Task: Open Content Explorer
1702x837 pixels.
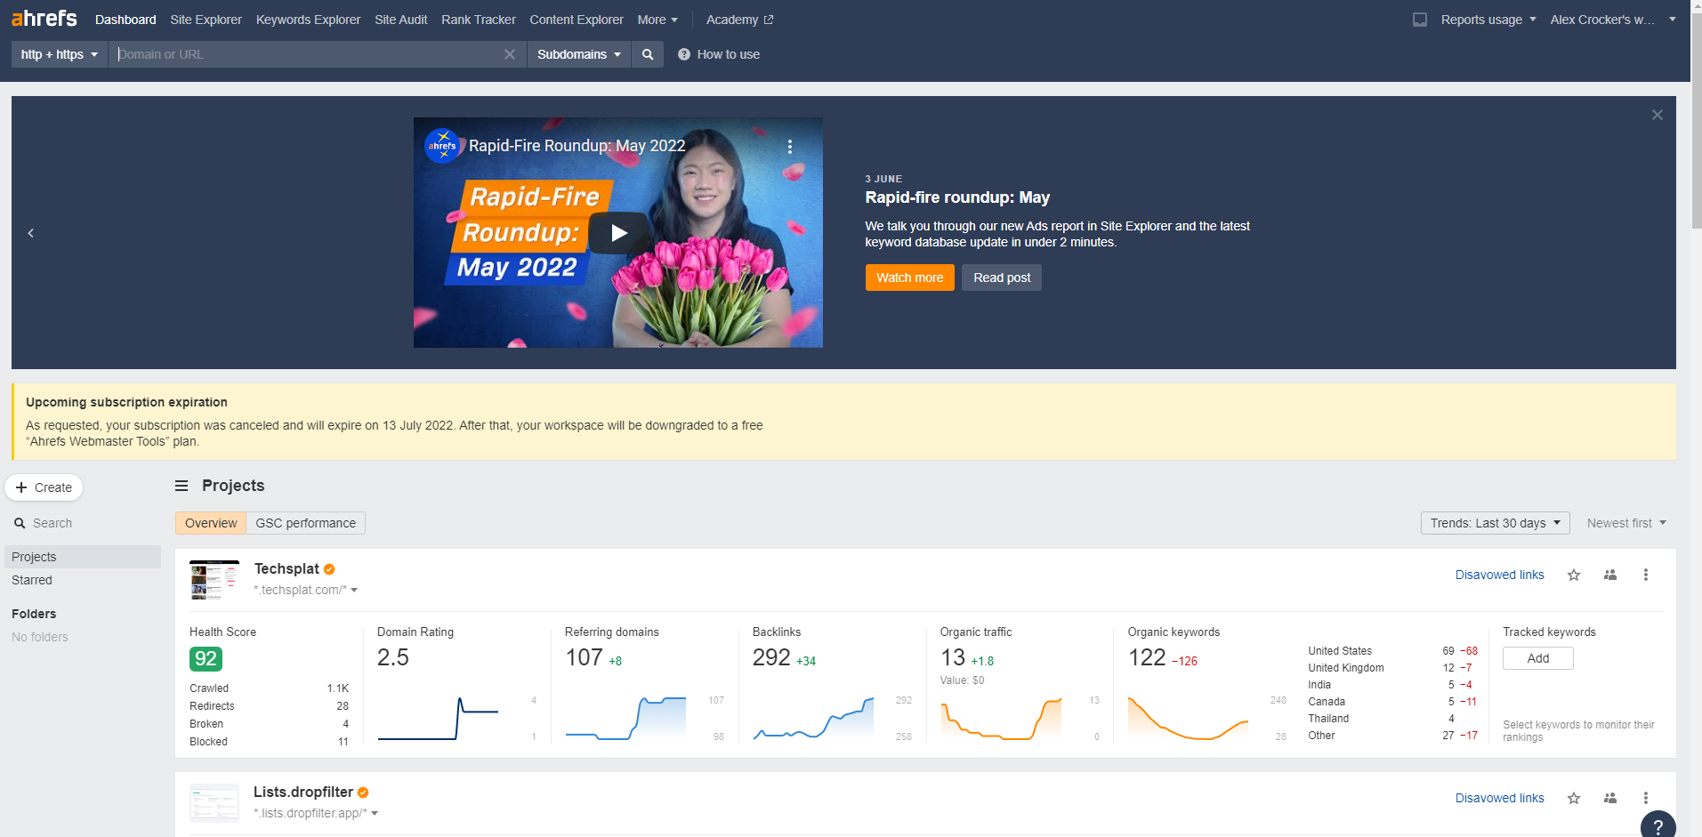Action: pos(577,20)
